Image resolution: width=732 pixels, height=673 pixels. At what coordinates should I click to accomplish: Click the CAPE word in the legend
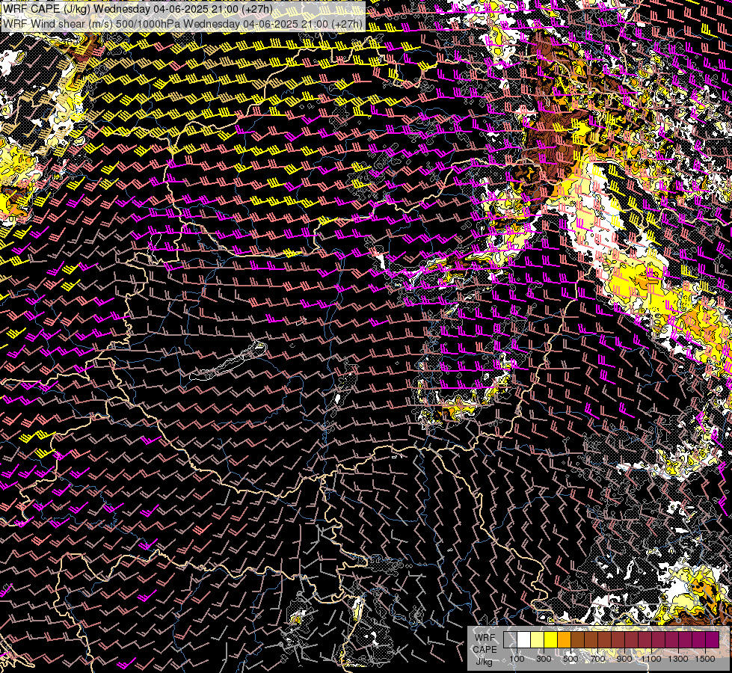tap(485, 650)
